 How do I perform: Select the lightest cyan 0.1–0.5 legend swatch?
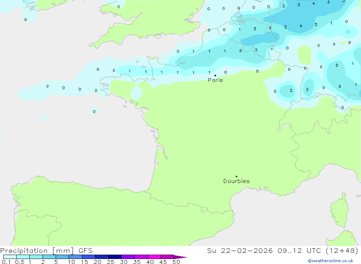pos(10,257)
